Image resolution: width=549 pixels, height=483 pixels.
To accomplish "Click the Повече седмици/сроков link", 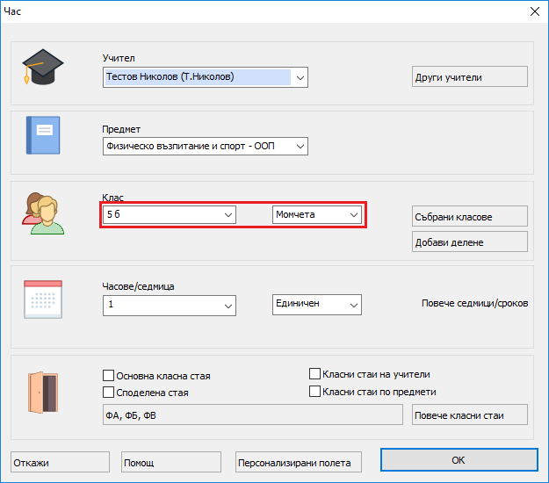I will (x=474, y=304).
